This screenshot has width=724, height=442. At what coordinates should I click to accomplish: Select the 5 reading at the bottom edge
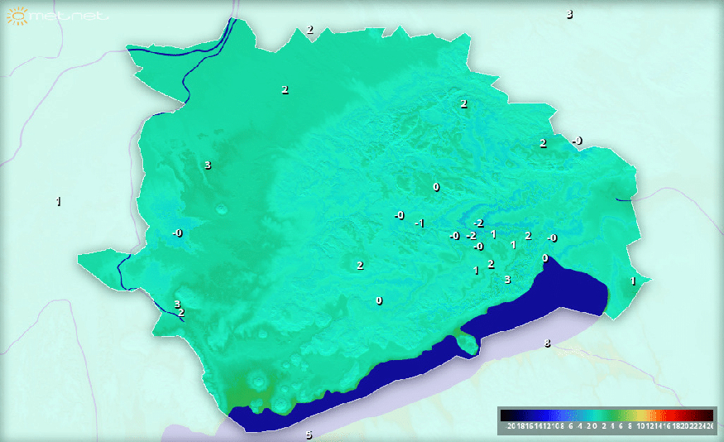pyautogui.click(x=309, y=435)
